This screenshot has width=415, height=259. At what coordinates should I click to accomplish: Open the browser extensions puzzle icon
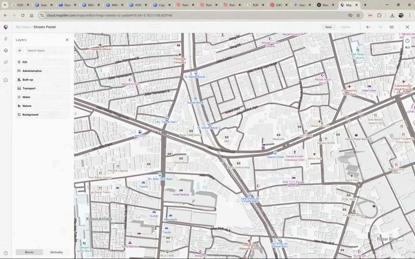[x=379, y=15]
